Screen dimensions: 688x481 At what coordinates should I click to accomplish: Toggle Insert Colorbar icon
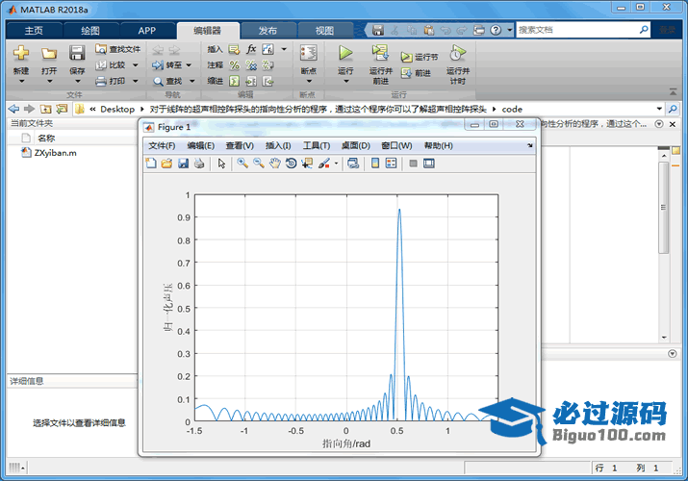click(375, 164)
